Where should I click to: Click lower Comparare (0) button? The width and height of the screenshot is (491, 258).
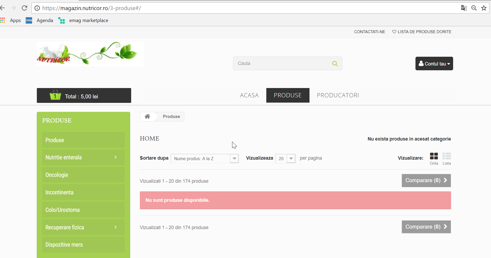click(x=426, y=227)
